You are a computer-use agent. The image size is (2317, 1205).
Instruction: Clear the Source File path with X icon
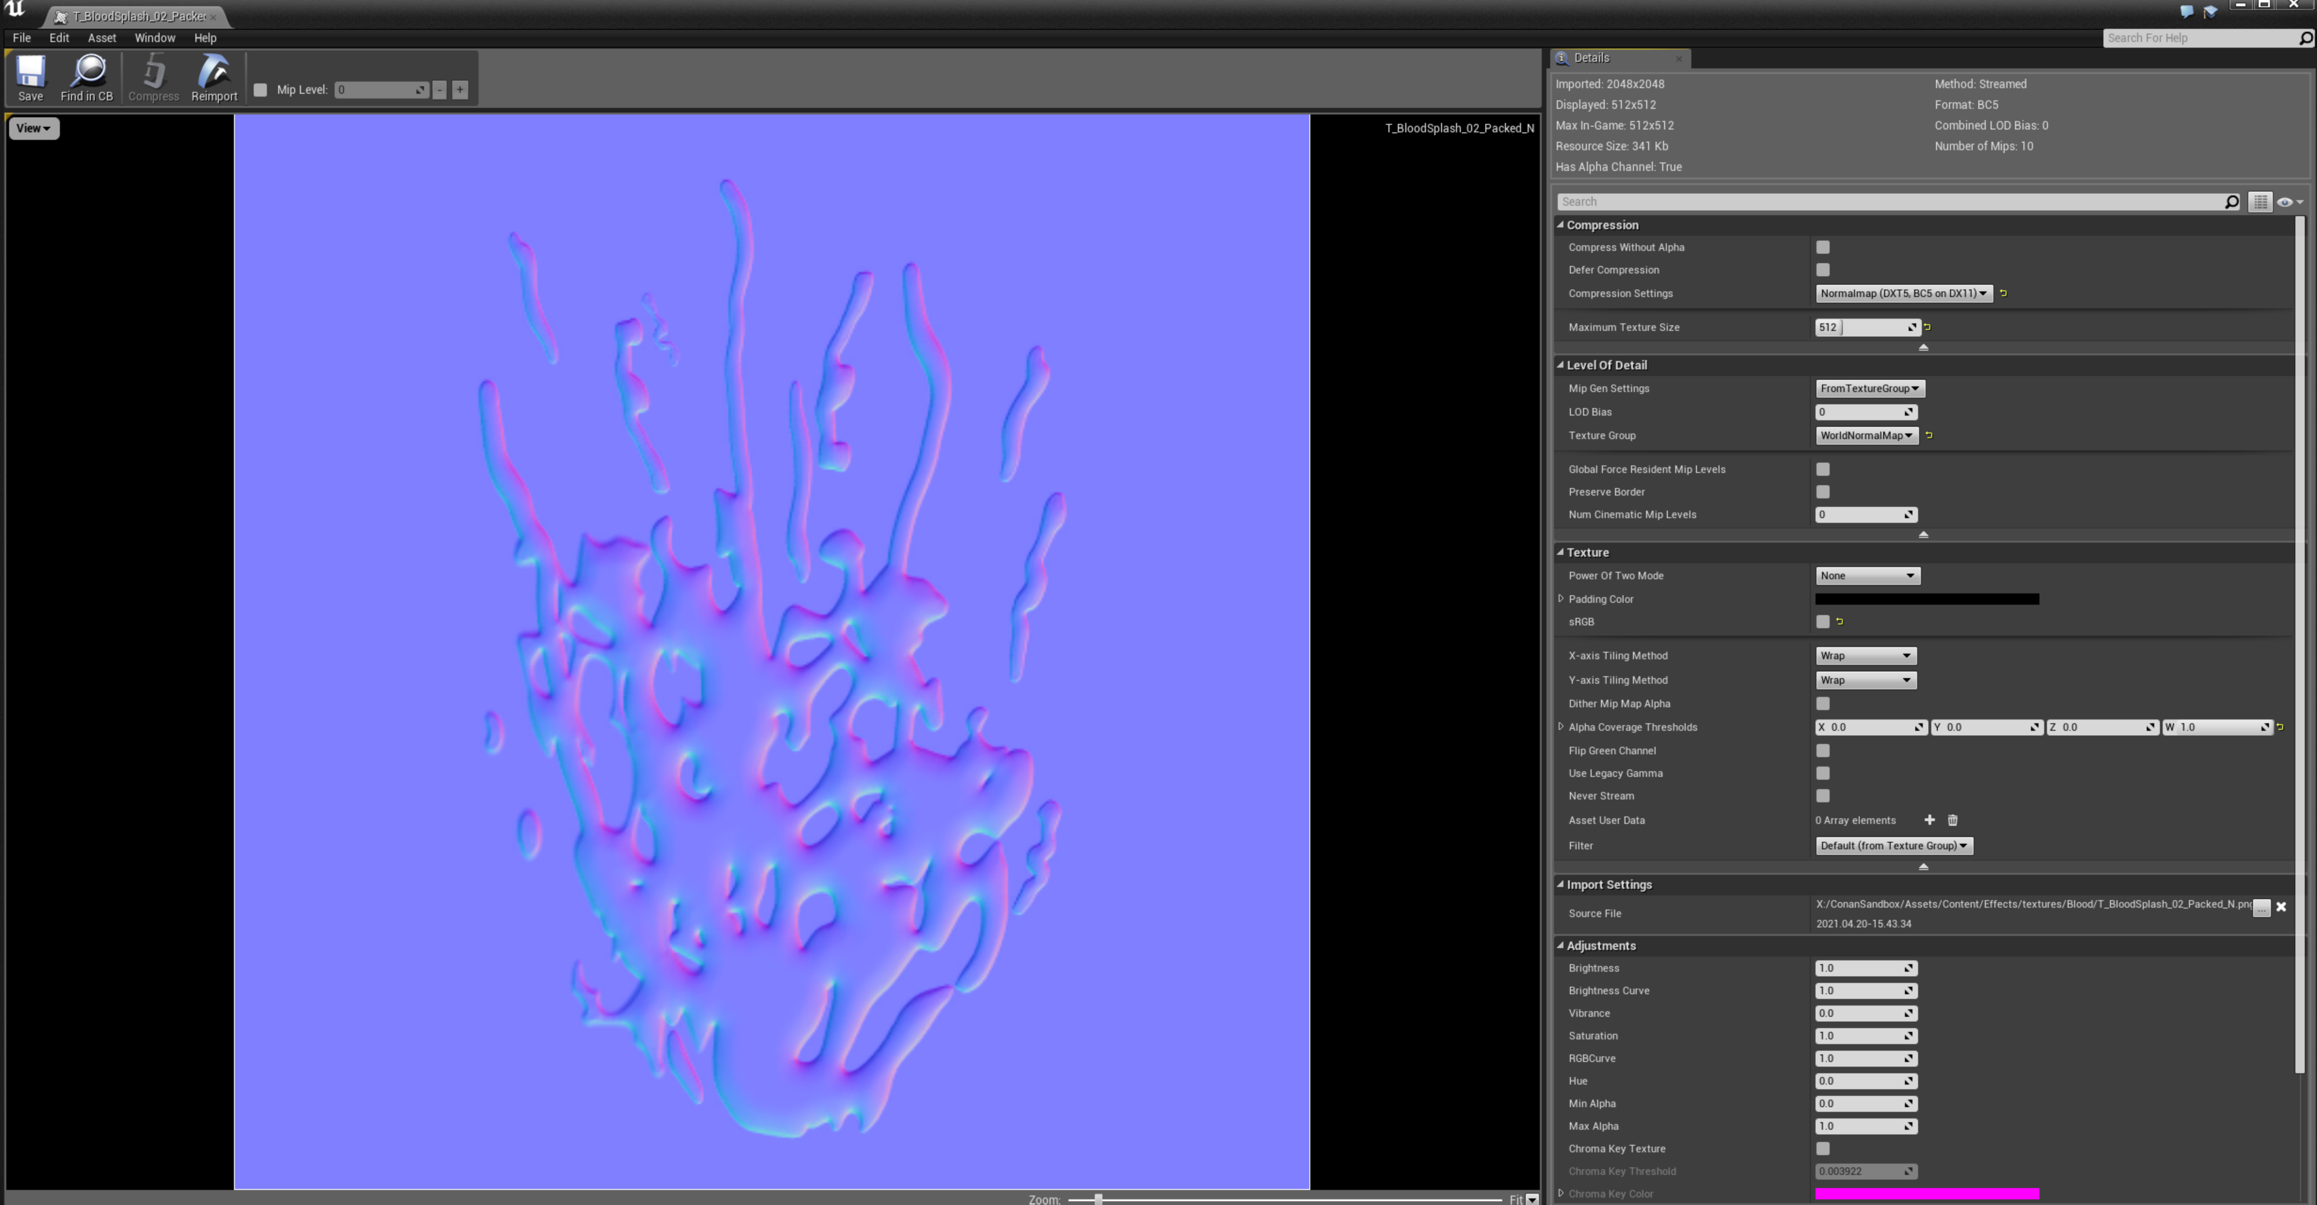2281,906
